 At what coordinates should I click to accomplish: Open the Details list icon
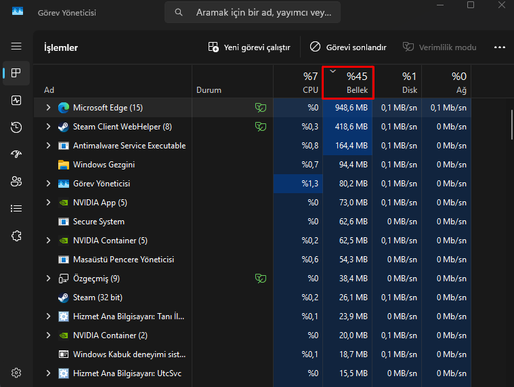coord(16,209)
